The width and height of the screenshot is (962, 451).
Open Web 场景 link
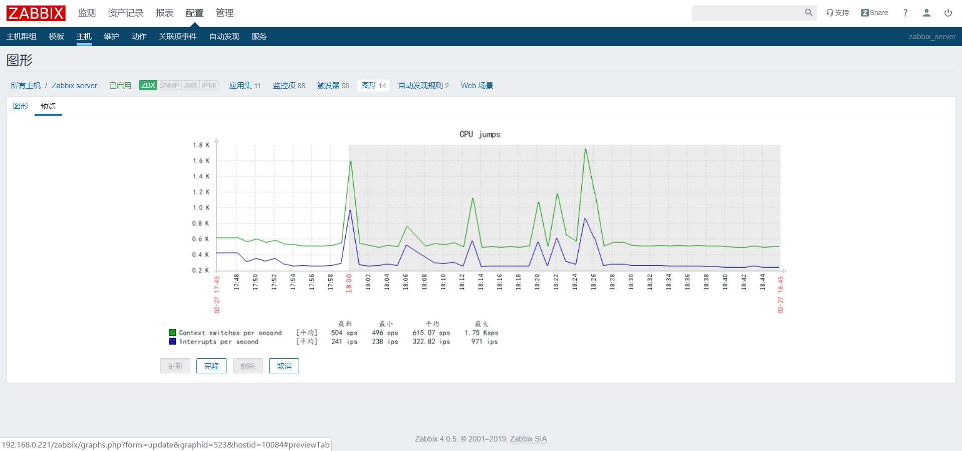[477, 86]
